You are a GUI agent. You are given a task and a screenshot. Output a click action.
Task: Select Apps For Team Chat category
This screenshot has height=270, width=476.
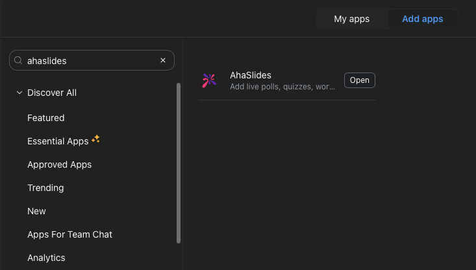70,234
